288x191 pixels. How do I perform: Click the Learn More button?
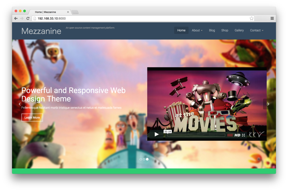[x=32, y=117]
